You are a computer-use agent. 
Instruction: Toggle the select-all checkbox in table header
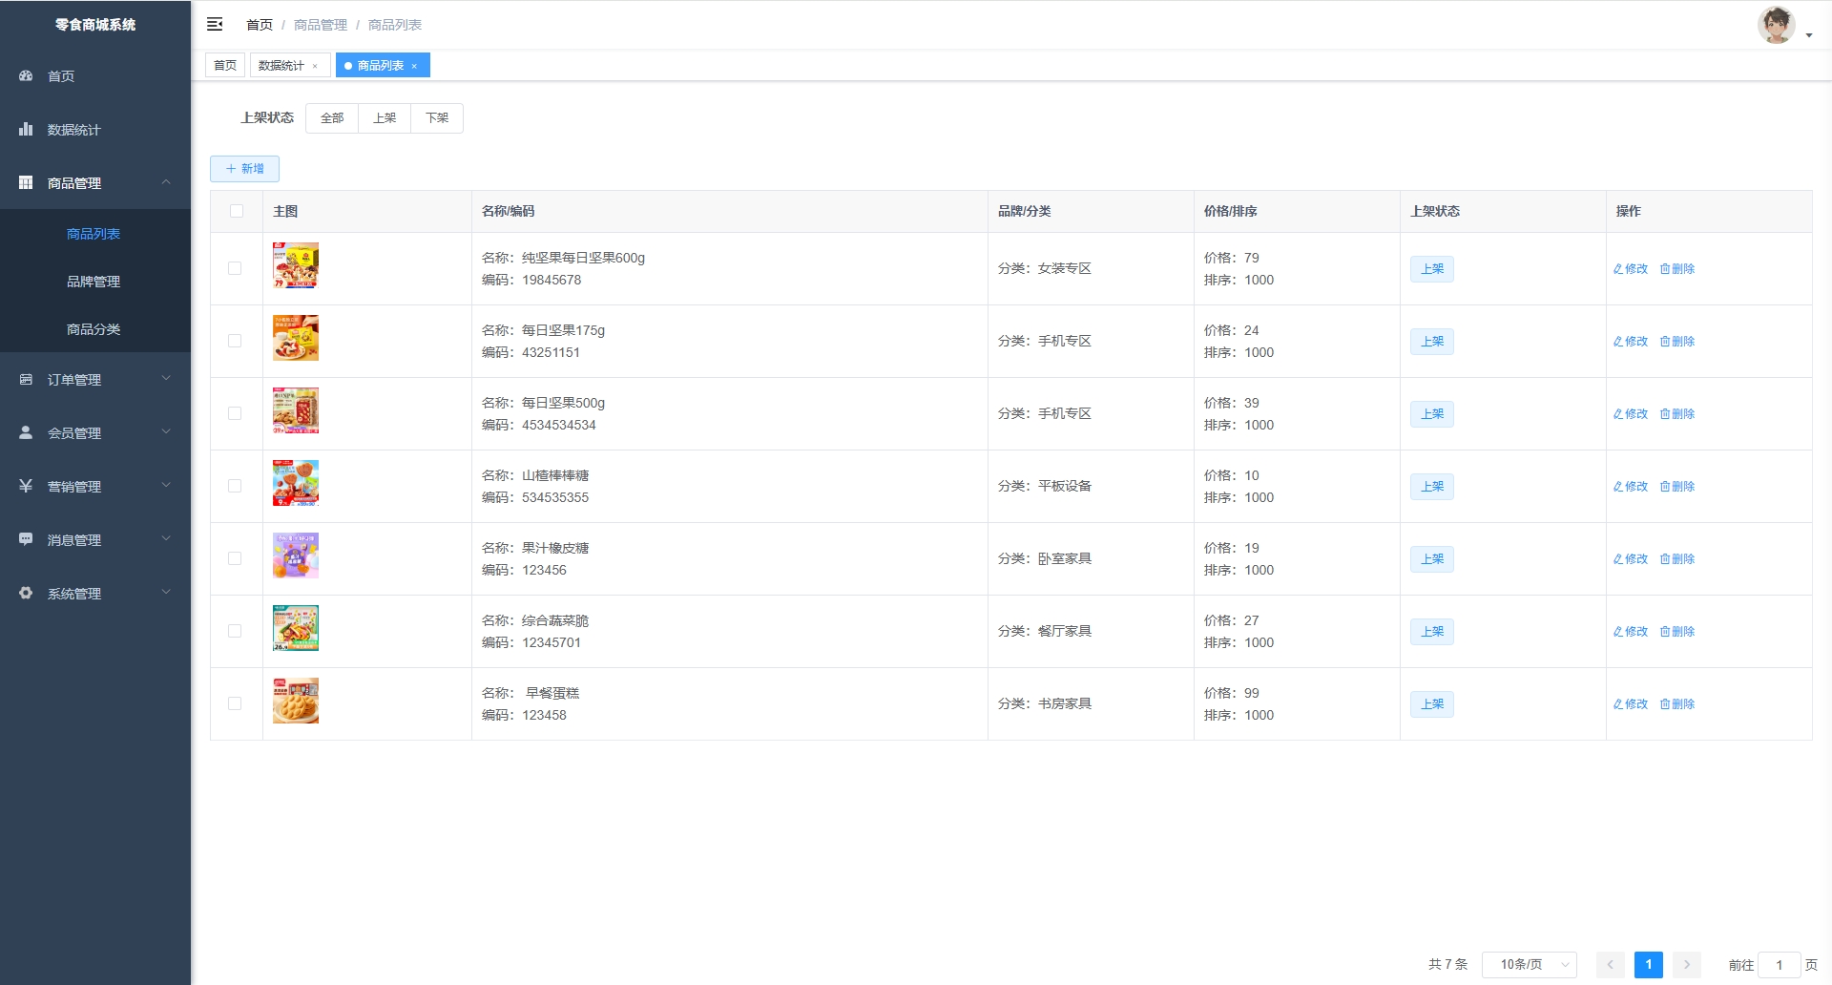click(237, 211)
